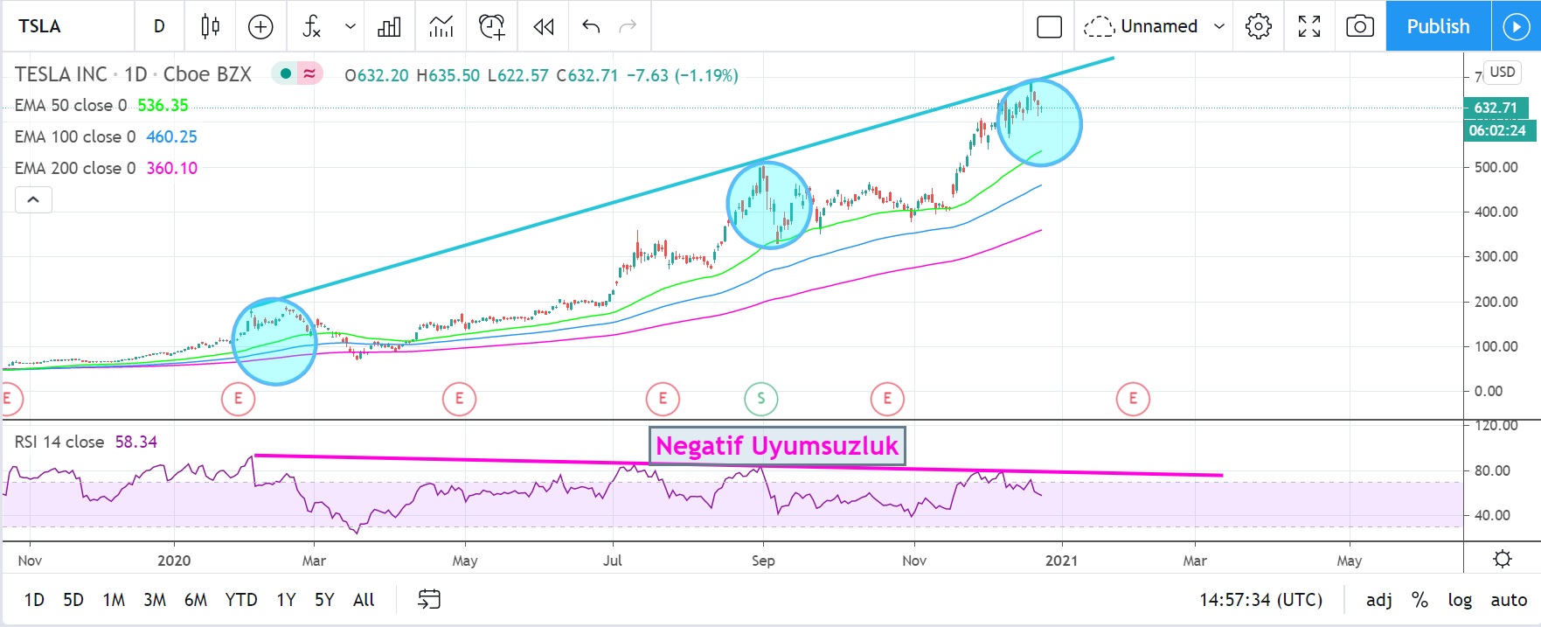Open time axis settings gear icon
This screenshot has height=627, width=1541.
click(1503, 558)
